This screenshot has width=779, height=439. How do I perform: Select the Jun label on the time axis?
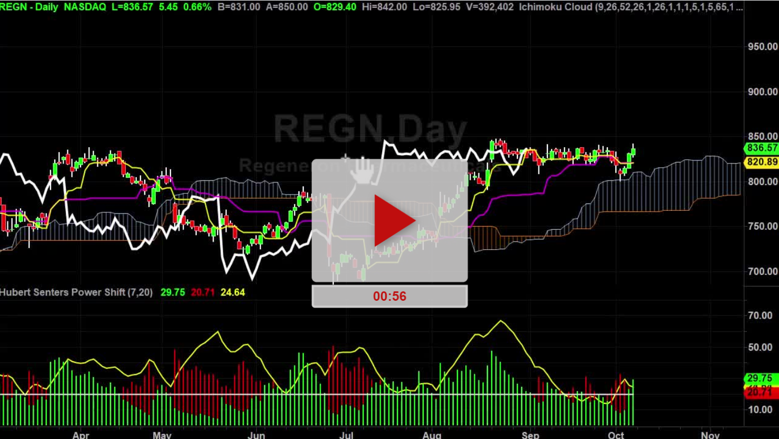[x=256, y=435]
